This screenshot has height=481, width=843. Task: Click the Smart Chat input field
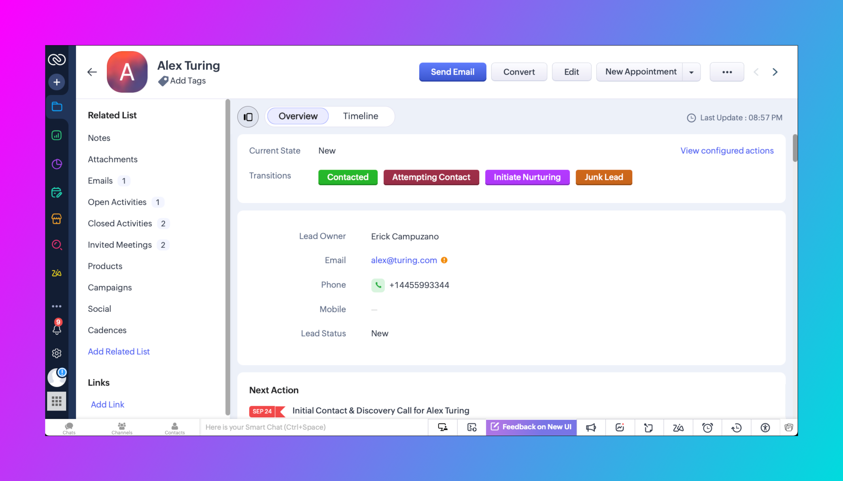point(312,427)
